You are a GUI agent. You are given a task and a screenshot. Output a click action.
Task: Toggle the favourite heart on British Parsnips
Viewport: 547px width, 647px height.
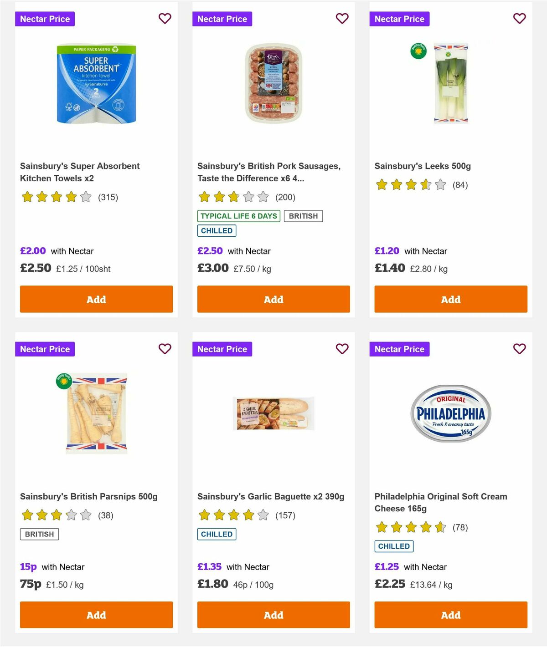(165, 349)
